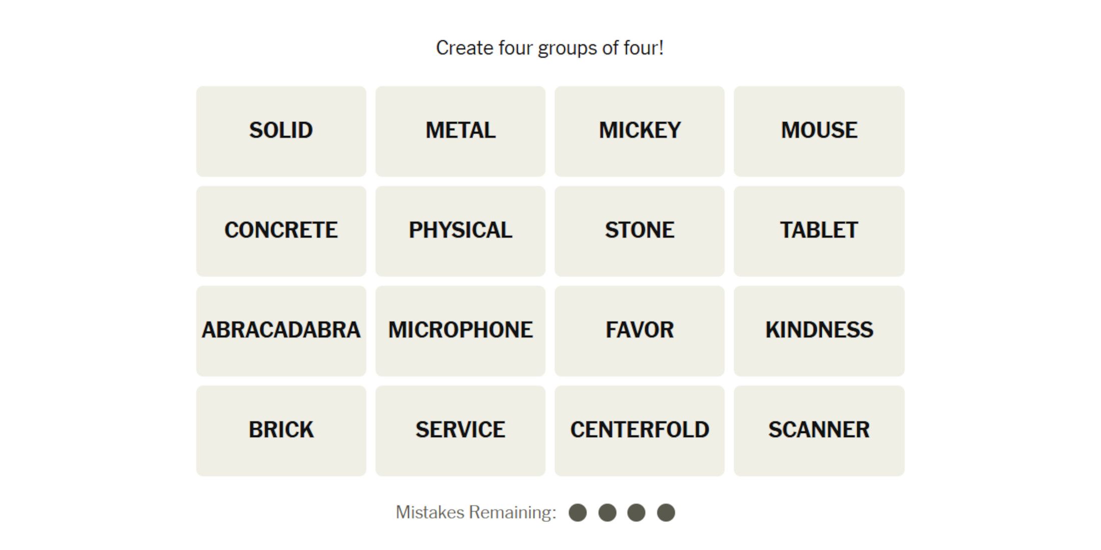Select the SOLID word tile

[281, 131]
